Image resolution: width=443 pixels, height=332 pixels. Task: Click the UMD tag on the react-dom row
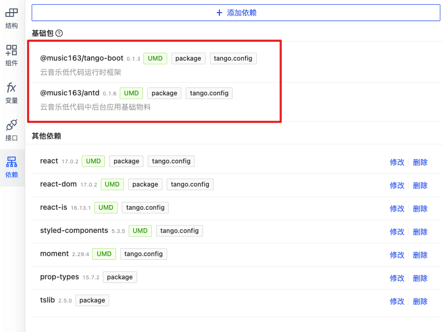112,184
